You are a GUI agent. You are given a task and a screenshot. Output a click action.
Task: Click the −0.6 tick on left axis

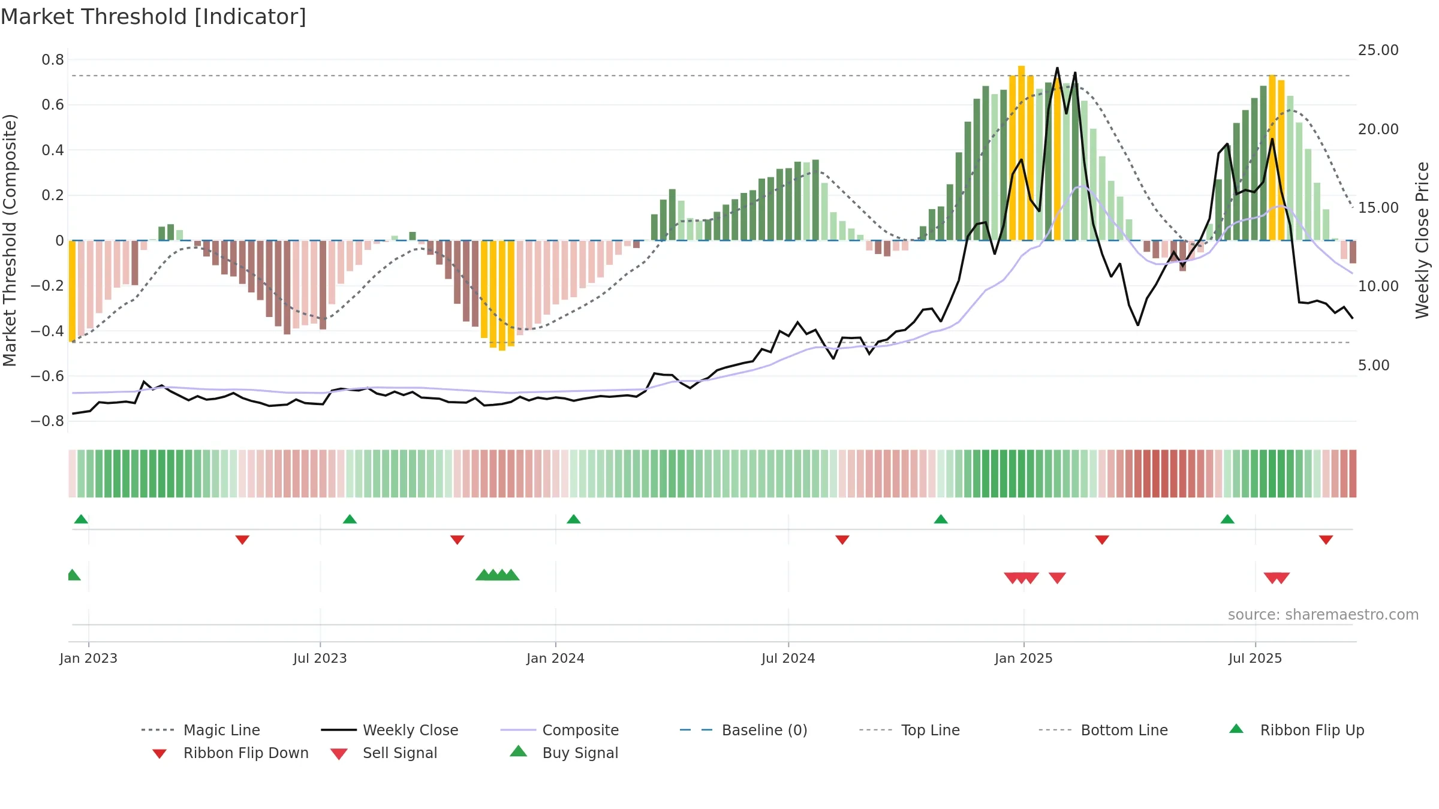coord(47,376)
